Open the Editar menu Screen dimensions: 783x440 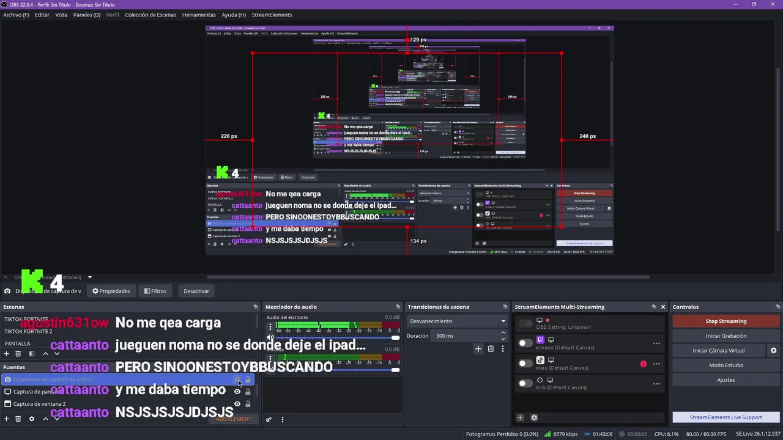(42, 15)
